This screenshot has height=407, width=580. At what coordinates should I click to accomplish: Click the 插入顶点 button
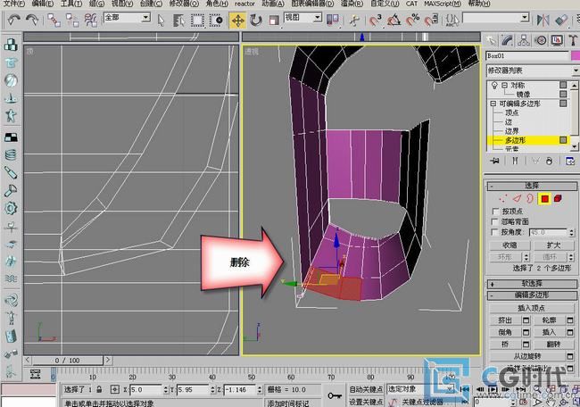click(x=531, y=308)
